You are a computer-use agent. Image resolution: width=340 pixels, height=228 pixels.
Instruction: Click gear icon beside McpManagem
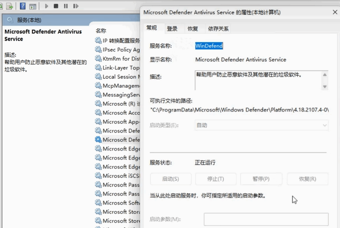[98, 85]
